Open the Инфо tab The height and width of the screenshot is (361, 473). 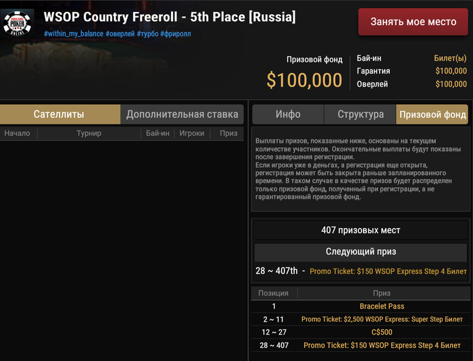(288, 114)
